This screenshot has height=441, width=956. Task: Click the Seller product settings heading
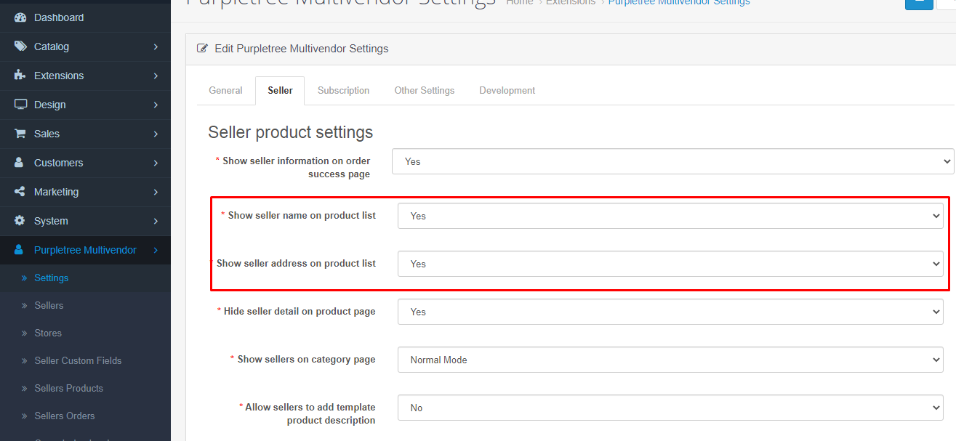tap(291, 132)
